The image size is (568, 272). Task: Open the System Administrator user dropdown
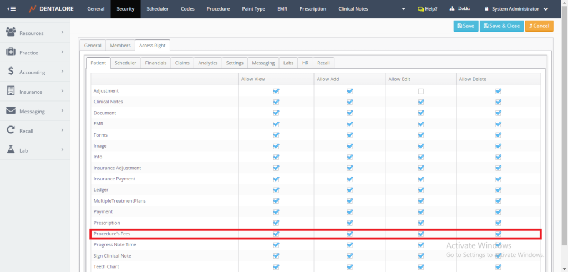click(516, 9)
